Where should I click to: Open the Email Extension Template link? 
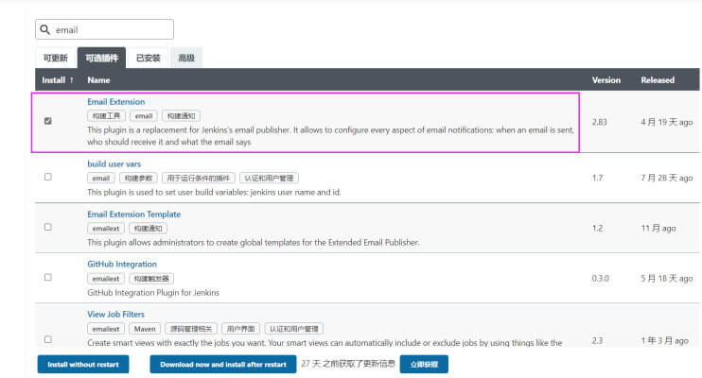coord(133,215)
